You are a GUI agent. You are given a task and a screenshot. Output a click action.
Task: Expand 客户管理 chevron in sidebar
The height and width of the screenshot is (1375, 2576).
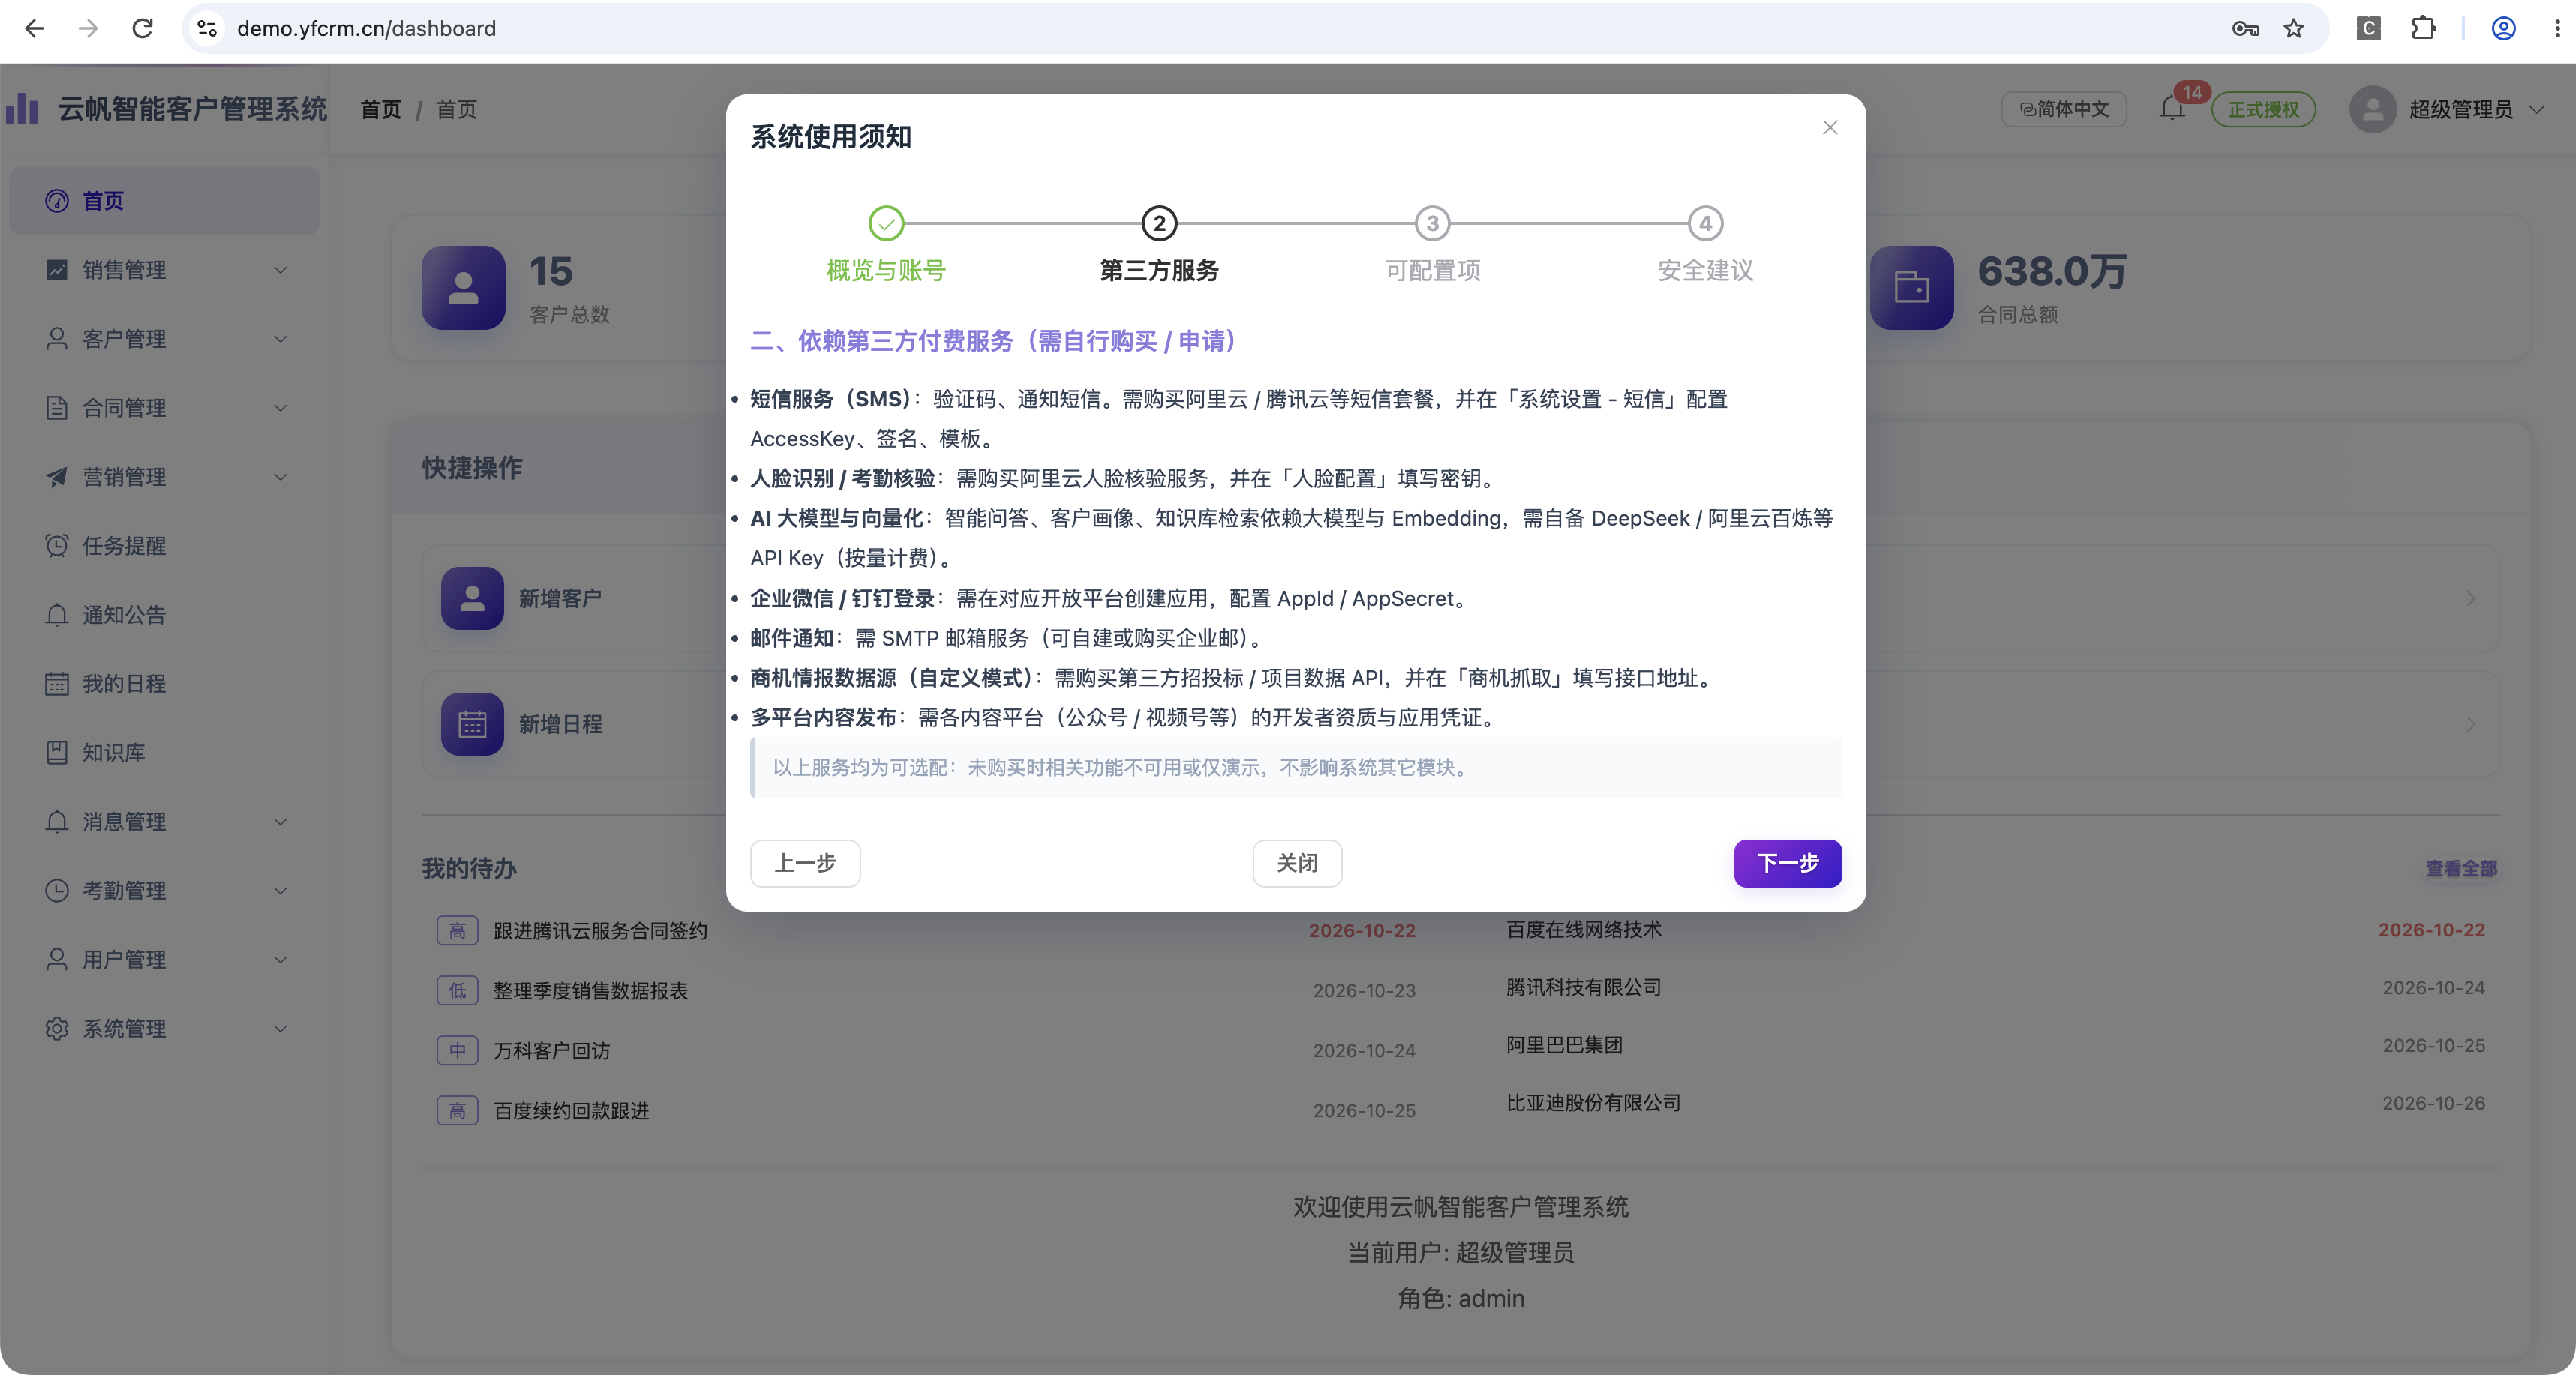[280, 339]
